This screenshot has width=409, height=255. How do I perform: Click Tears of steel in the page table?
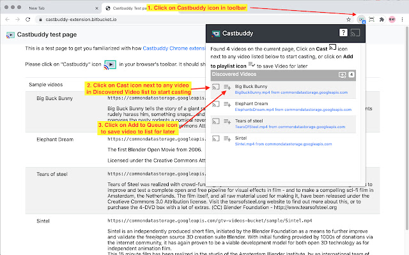pos(52,174)
